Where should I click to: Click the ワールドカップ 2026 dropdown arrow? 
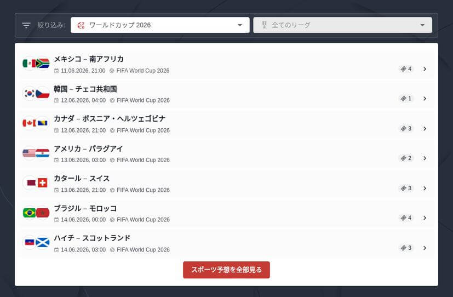pos(240,25)
